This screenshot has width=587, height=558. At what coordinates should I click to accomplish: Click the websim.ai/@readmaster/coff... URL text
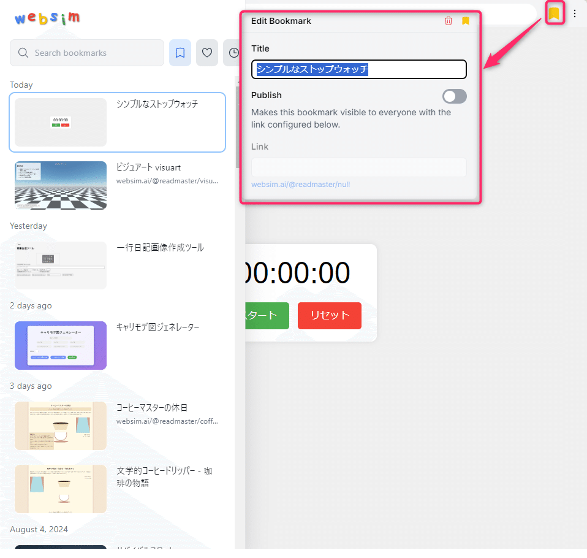(x=167, y=421)
